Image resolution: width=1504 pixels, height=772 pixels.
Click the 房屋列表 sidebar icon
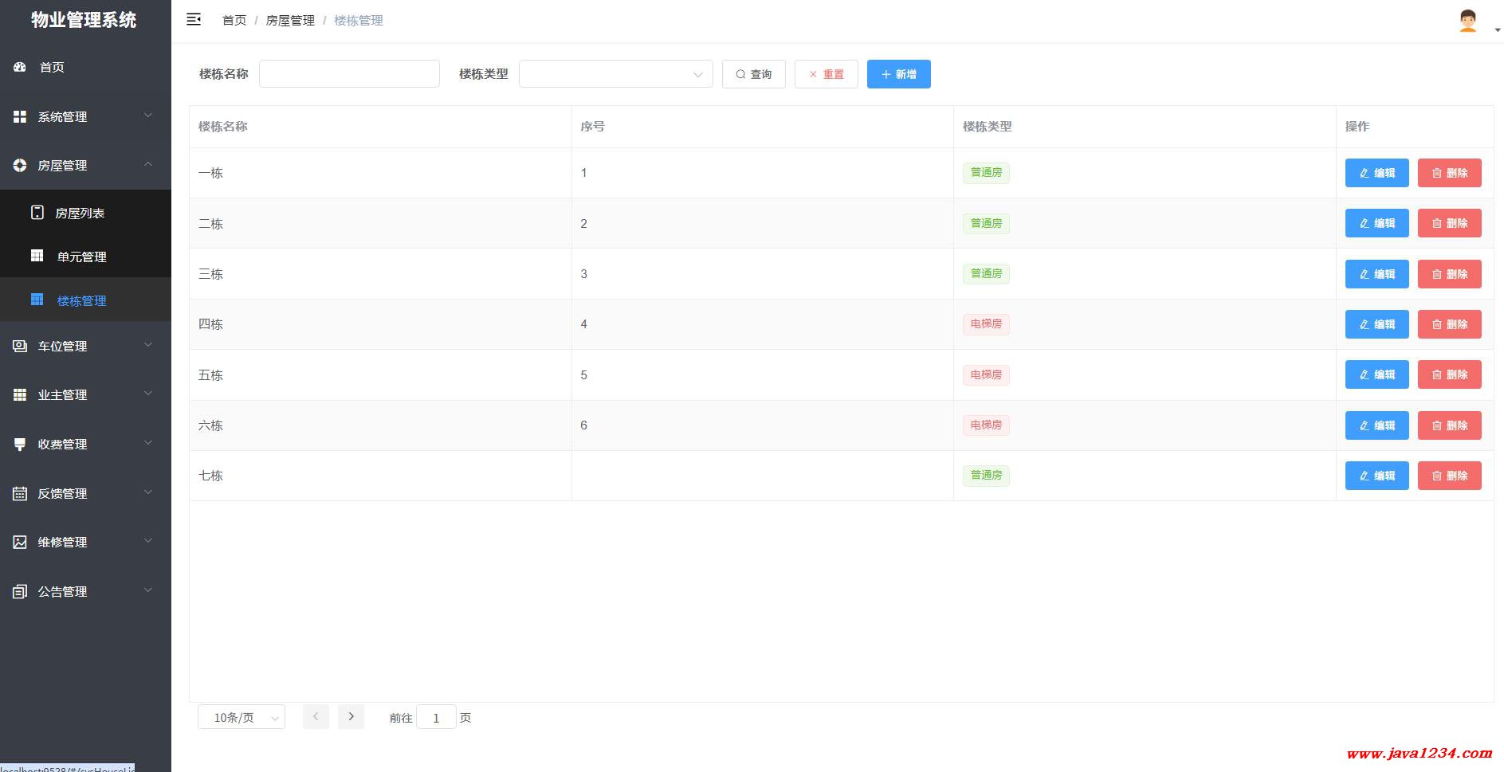click(37, 213)
